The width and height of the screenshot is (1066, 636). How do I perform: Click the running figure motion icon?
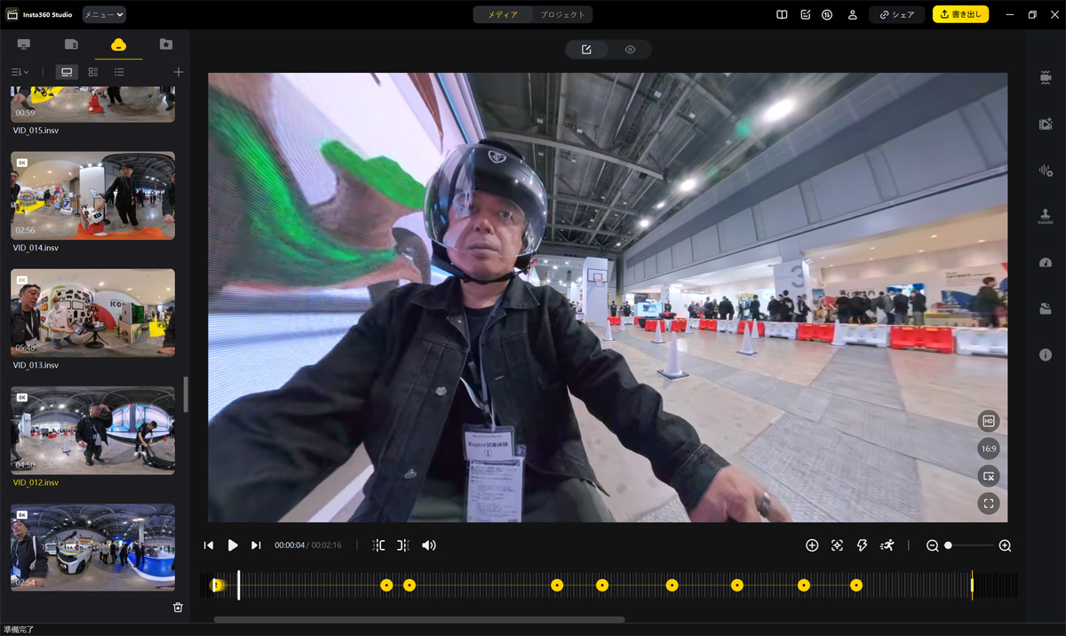coord(887,545)
